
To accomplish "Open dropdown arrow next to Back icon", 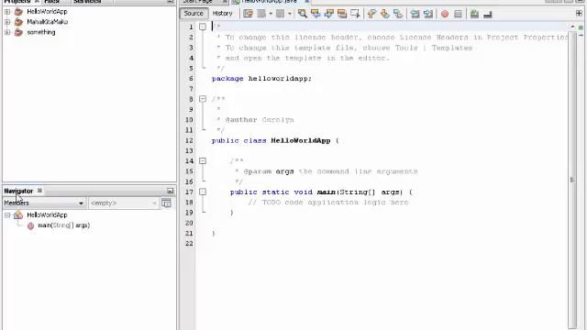I will pos(271,14).
